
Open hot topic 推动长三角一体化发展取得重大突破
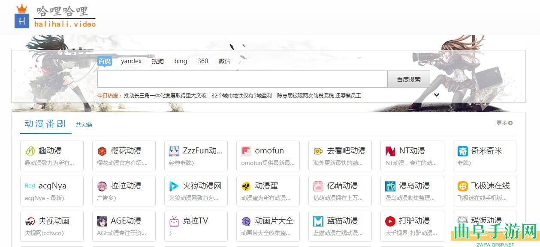pyautogui.click(x=165, y=96)
